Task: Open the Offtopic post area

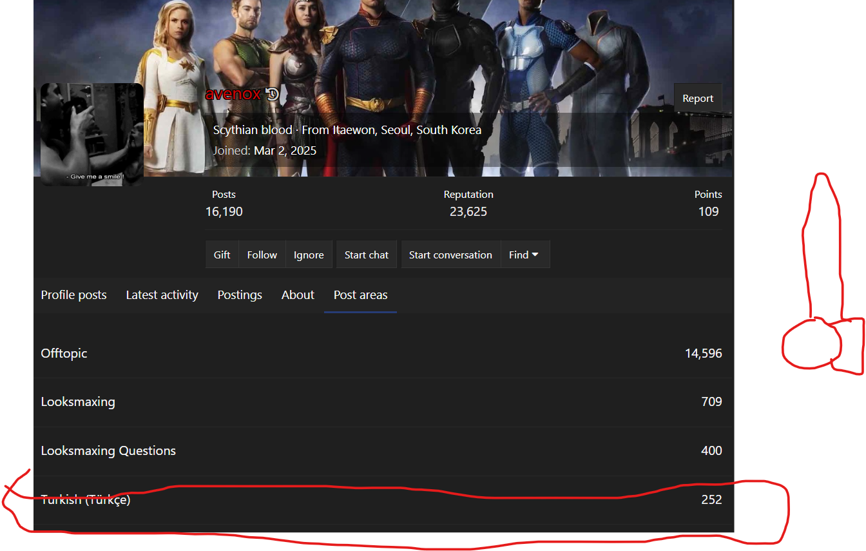Action: coord(384,353)
